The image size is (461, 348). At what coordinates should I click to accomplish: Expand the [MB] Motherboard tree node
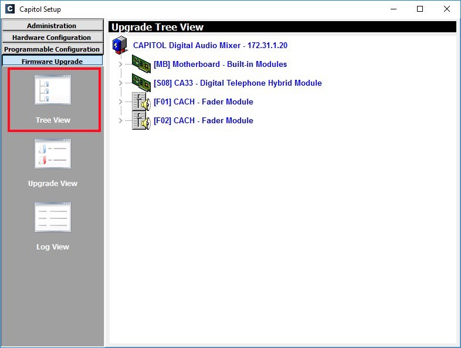coord(121,64)
